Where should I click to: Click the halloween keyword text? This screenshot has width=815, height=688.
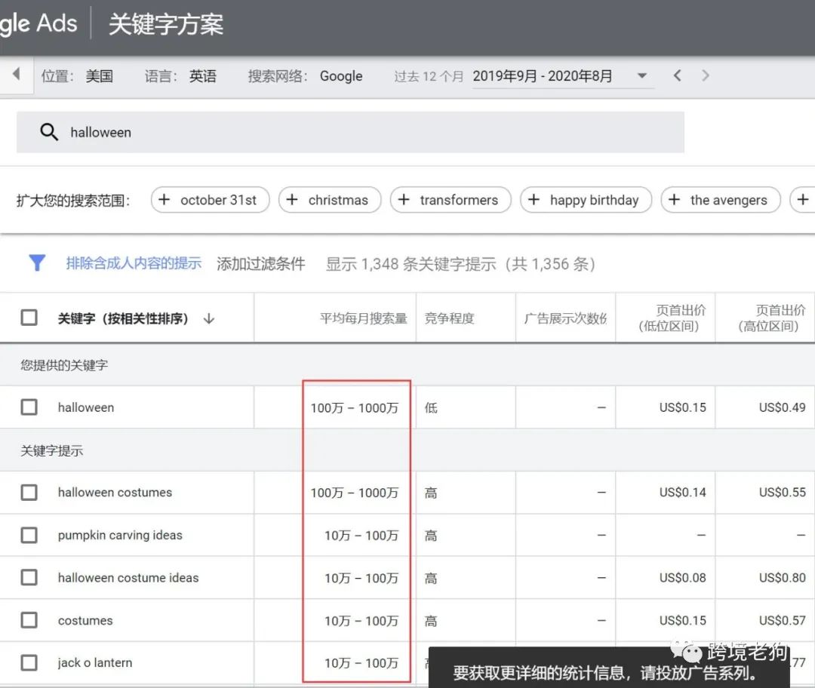click(86, 407)
